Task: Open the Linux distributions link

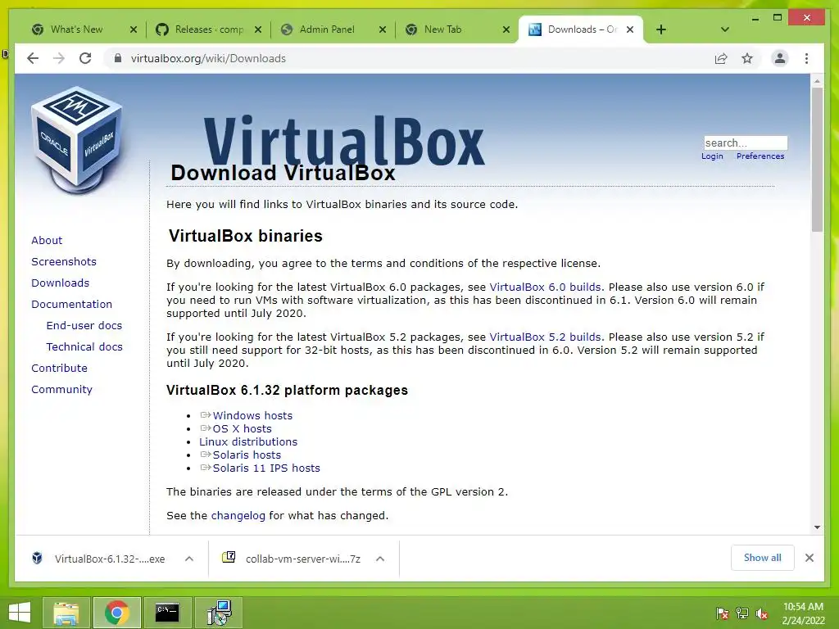Action: point(247,441)
